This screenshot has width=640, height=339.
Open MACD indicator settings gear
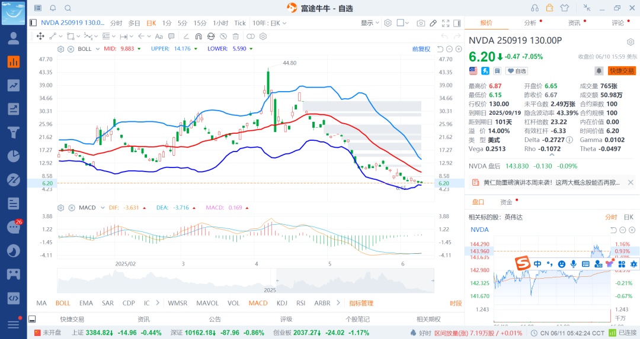pos(60,208)
